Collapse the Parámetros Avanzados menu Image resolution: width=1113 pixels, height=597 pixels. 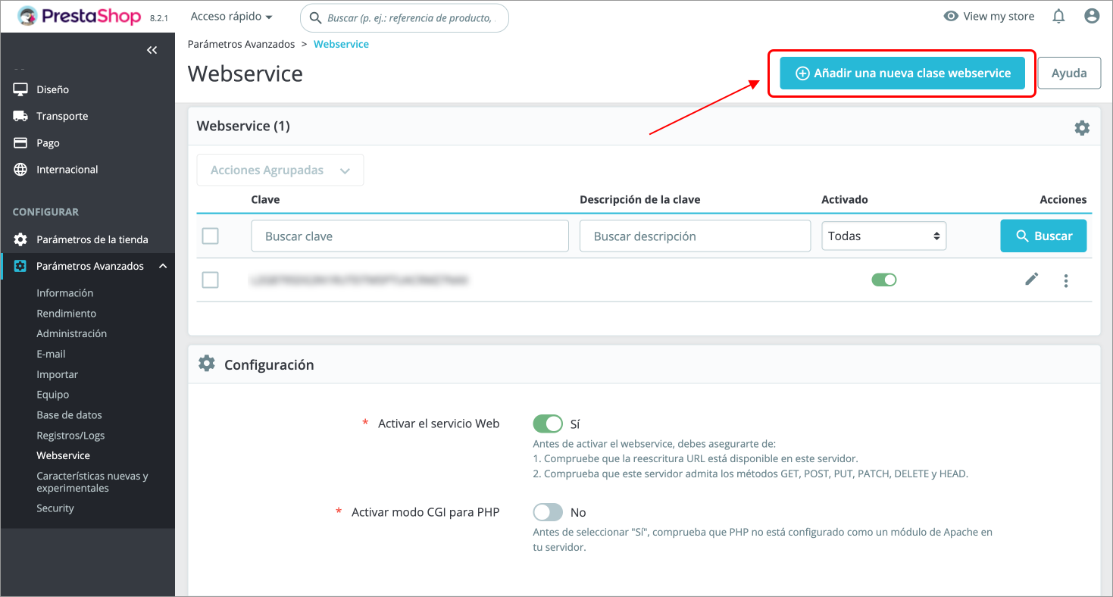point(162,266)
